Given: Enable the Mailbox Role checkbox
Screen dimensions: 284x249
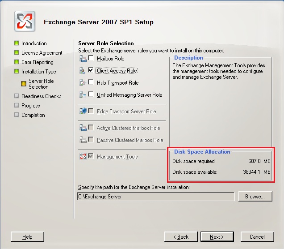Looking at the screenshot, I should [91, 58].
